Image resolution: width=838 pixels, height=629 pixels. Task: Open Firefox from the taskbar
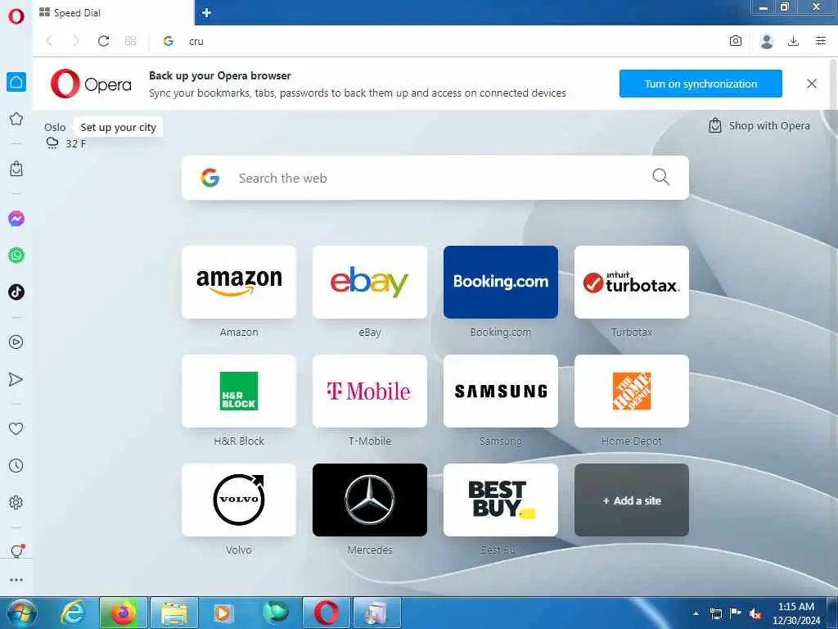(123, 613)
